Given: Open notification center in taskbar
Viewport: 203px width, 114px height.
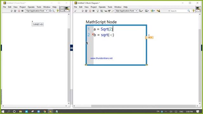Looking at the screenshot, I should pyautogui.click(x=198, y=111).
